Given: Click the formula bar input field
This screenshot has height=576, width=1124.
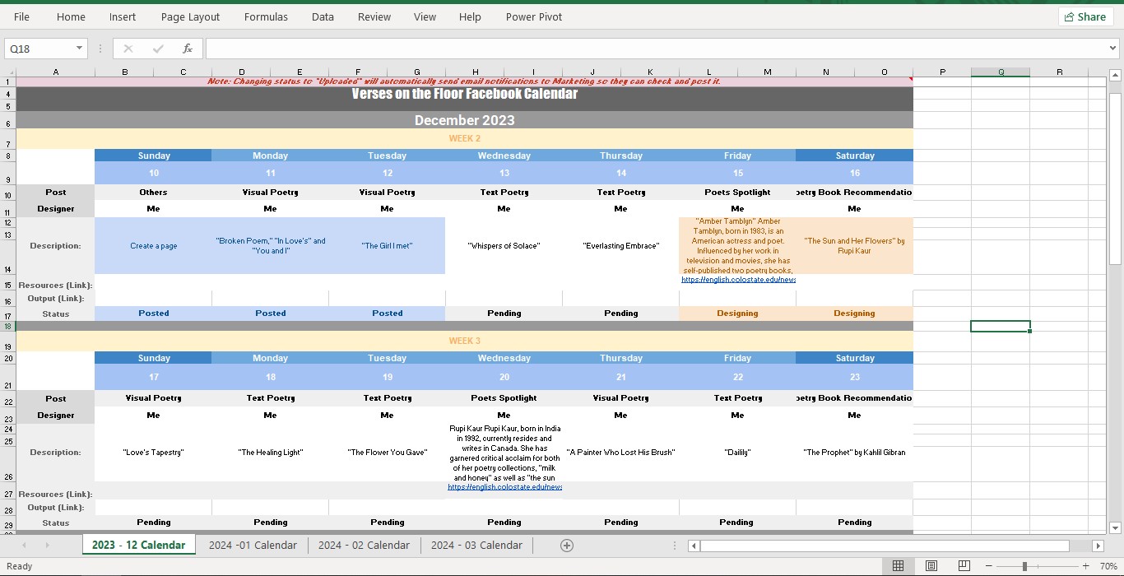Looking at the screenshot, I should (654, 49).
